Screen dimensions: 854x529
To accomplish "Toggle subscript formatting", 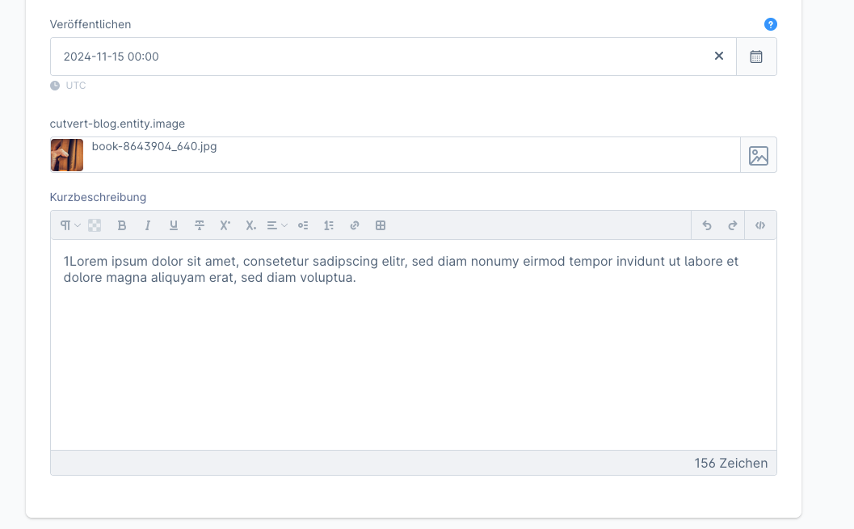I will click(x=250, y=225).
